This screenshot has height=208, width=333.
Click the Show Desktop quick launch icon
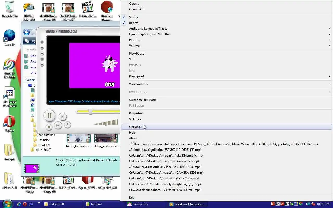[31, 204]
